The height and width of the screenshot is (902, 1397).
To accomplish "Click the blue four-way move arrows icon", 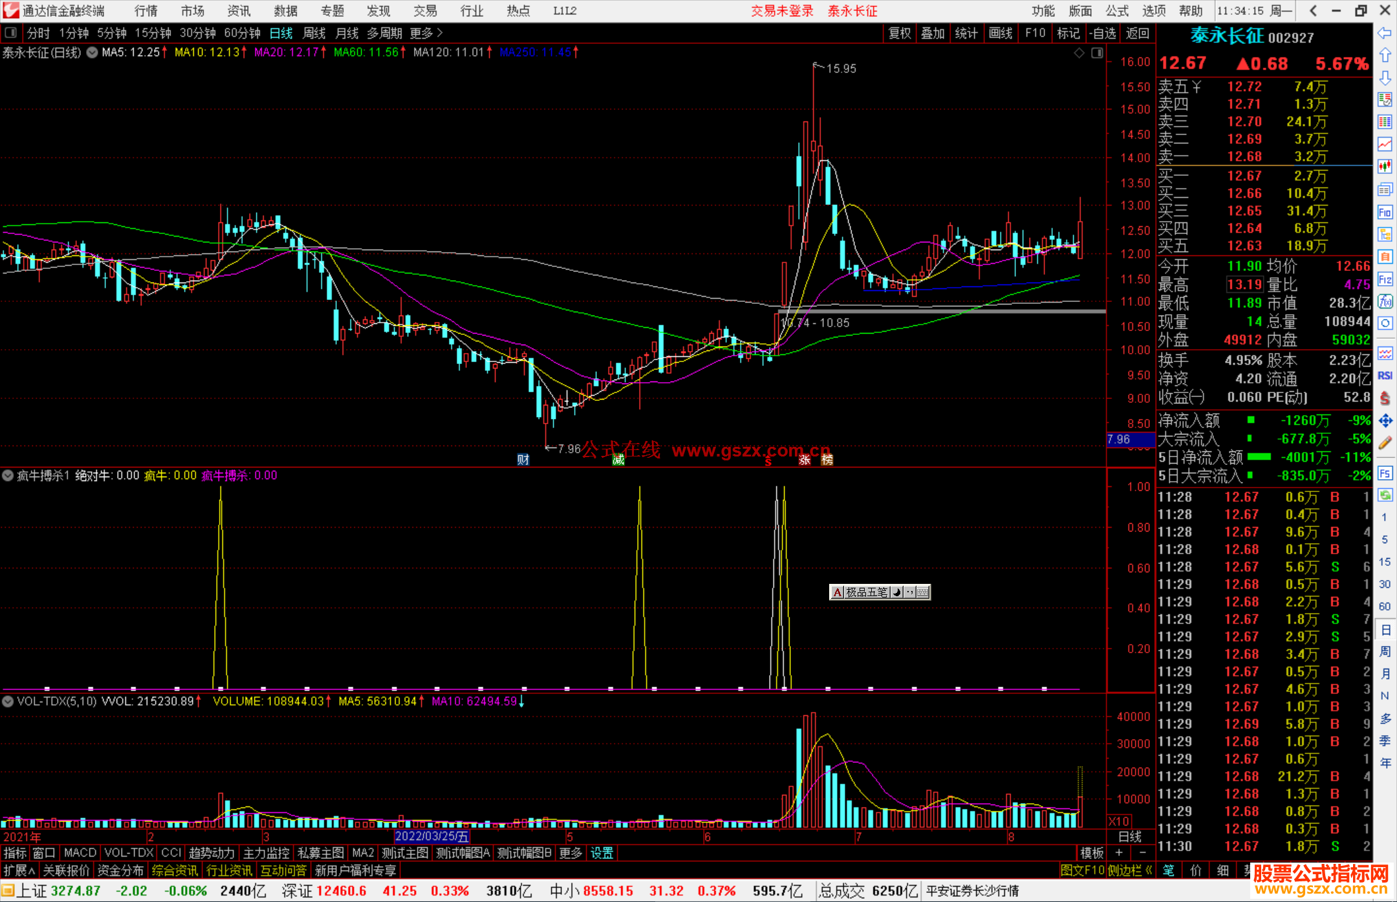I will tap(1385, 421).
